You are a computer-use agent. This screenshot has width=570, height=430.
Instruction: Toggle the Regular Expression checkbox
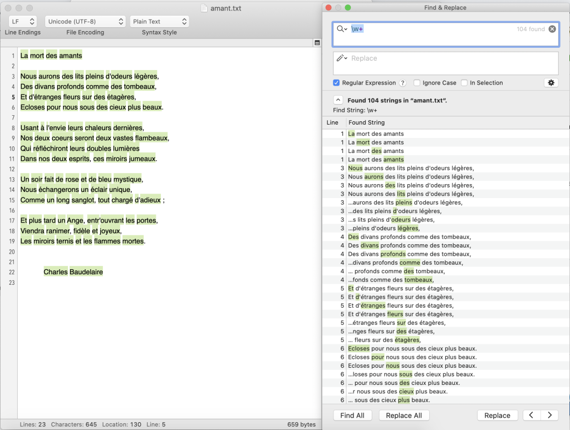tap(336, 83)
